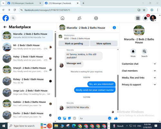161x129 pixels.
Task: Open the account profile picture menu
Action: [153, 18]
